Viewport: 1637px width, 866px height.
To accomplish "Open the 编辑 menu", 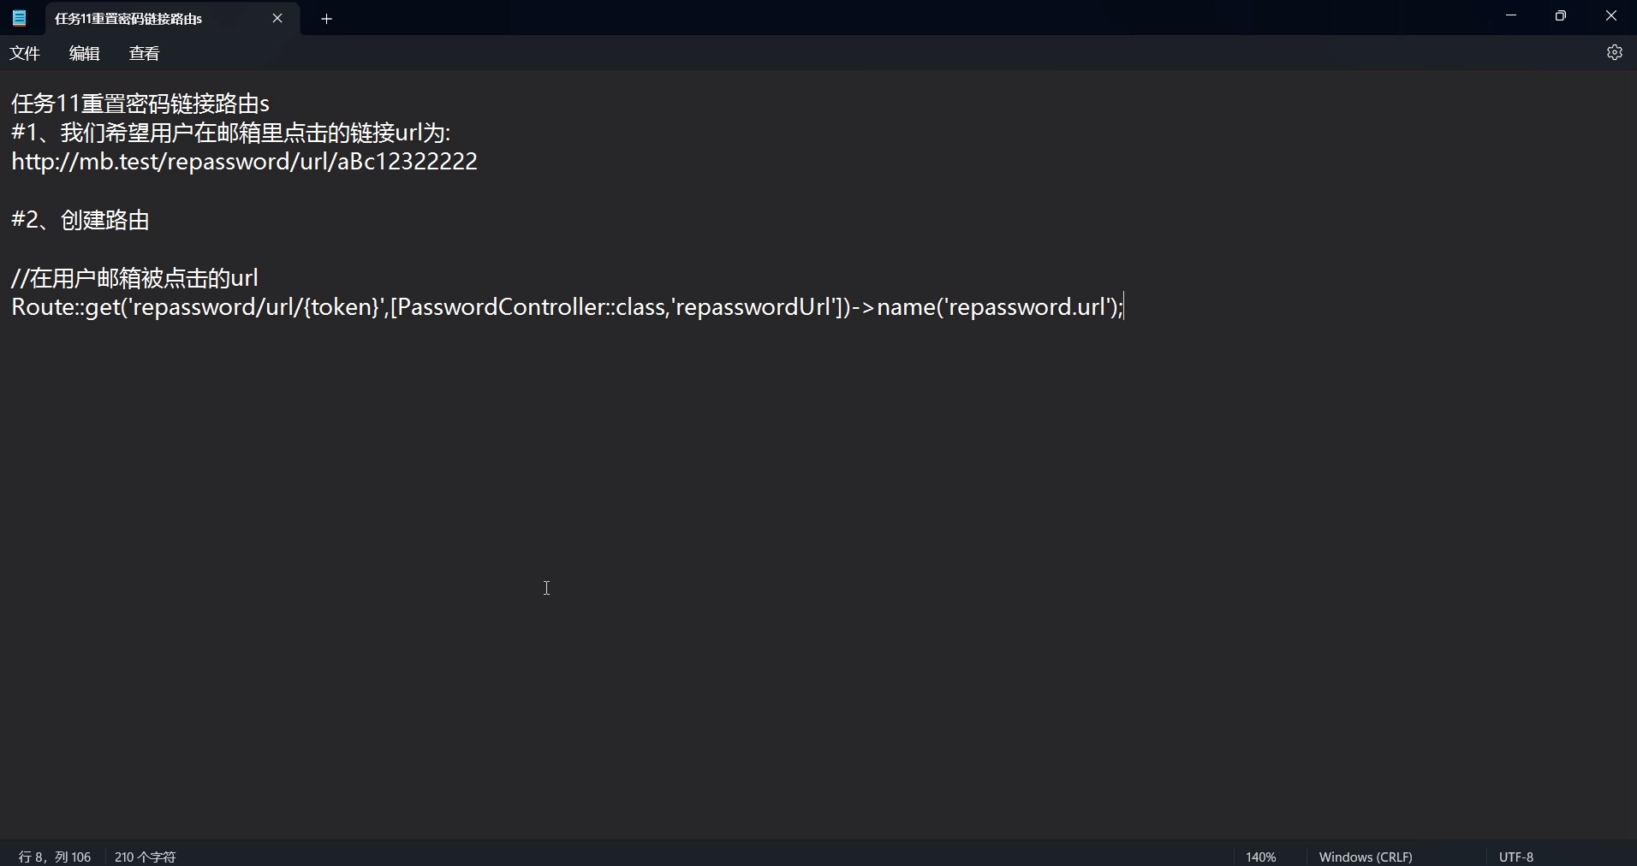I will click(83, 52).
